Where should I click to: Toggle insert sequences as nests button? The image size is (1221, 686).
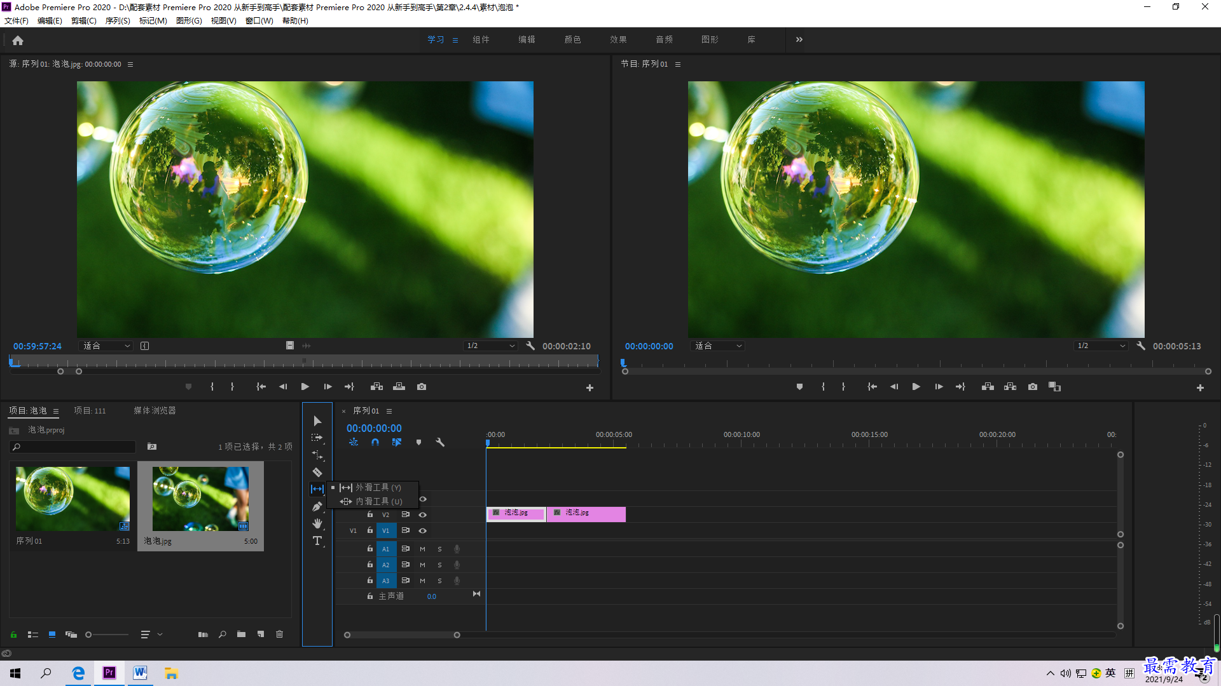[354, 443]
